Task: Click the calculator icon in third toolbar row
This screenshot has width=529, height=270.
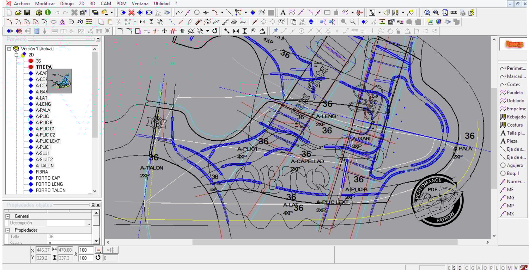Action: (x=37, y=31)
